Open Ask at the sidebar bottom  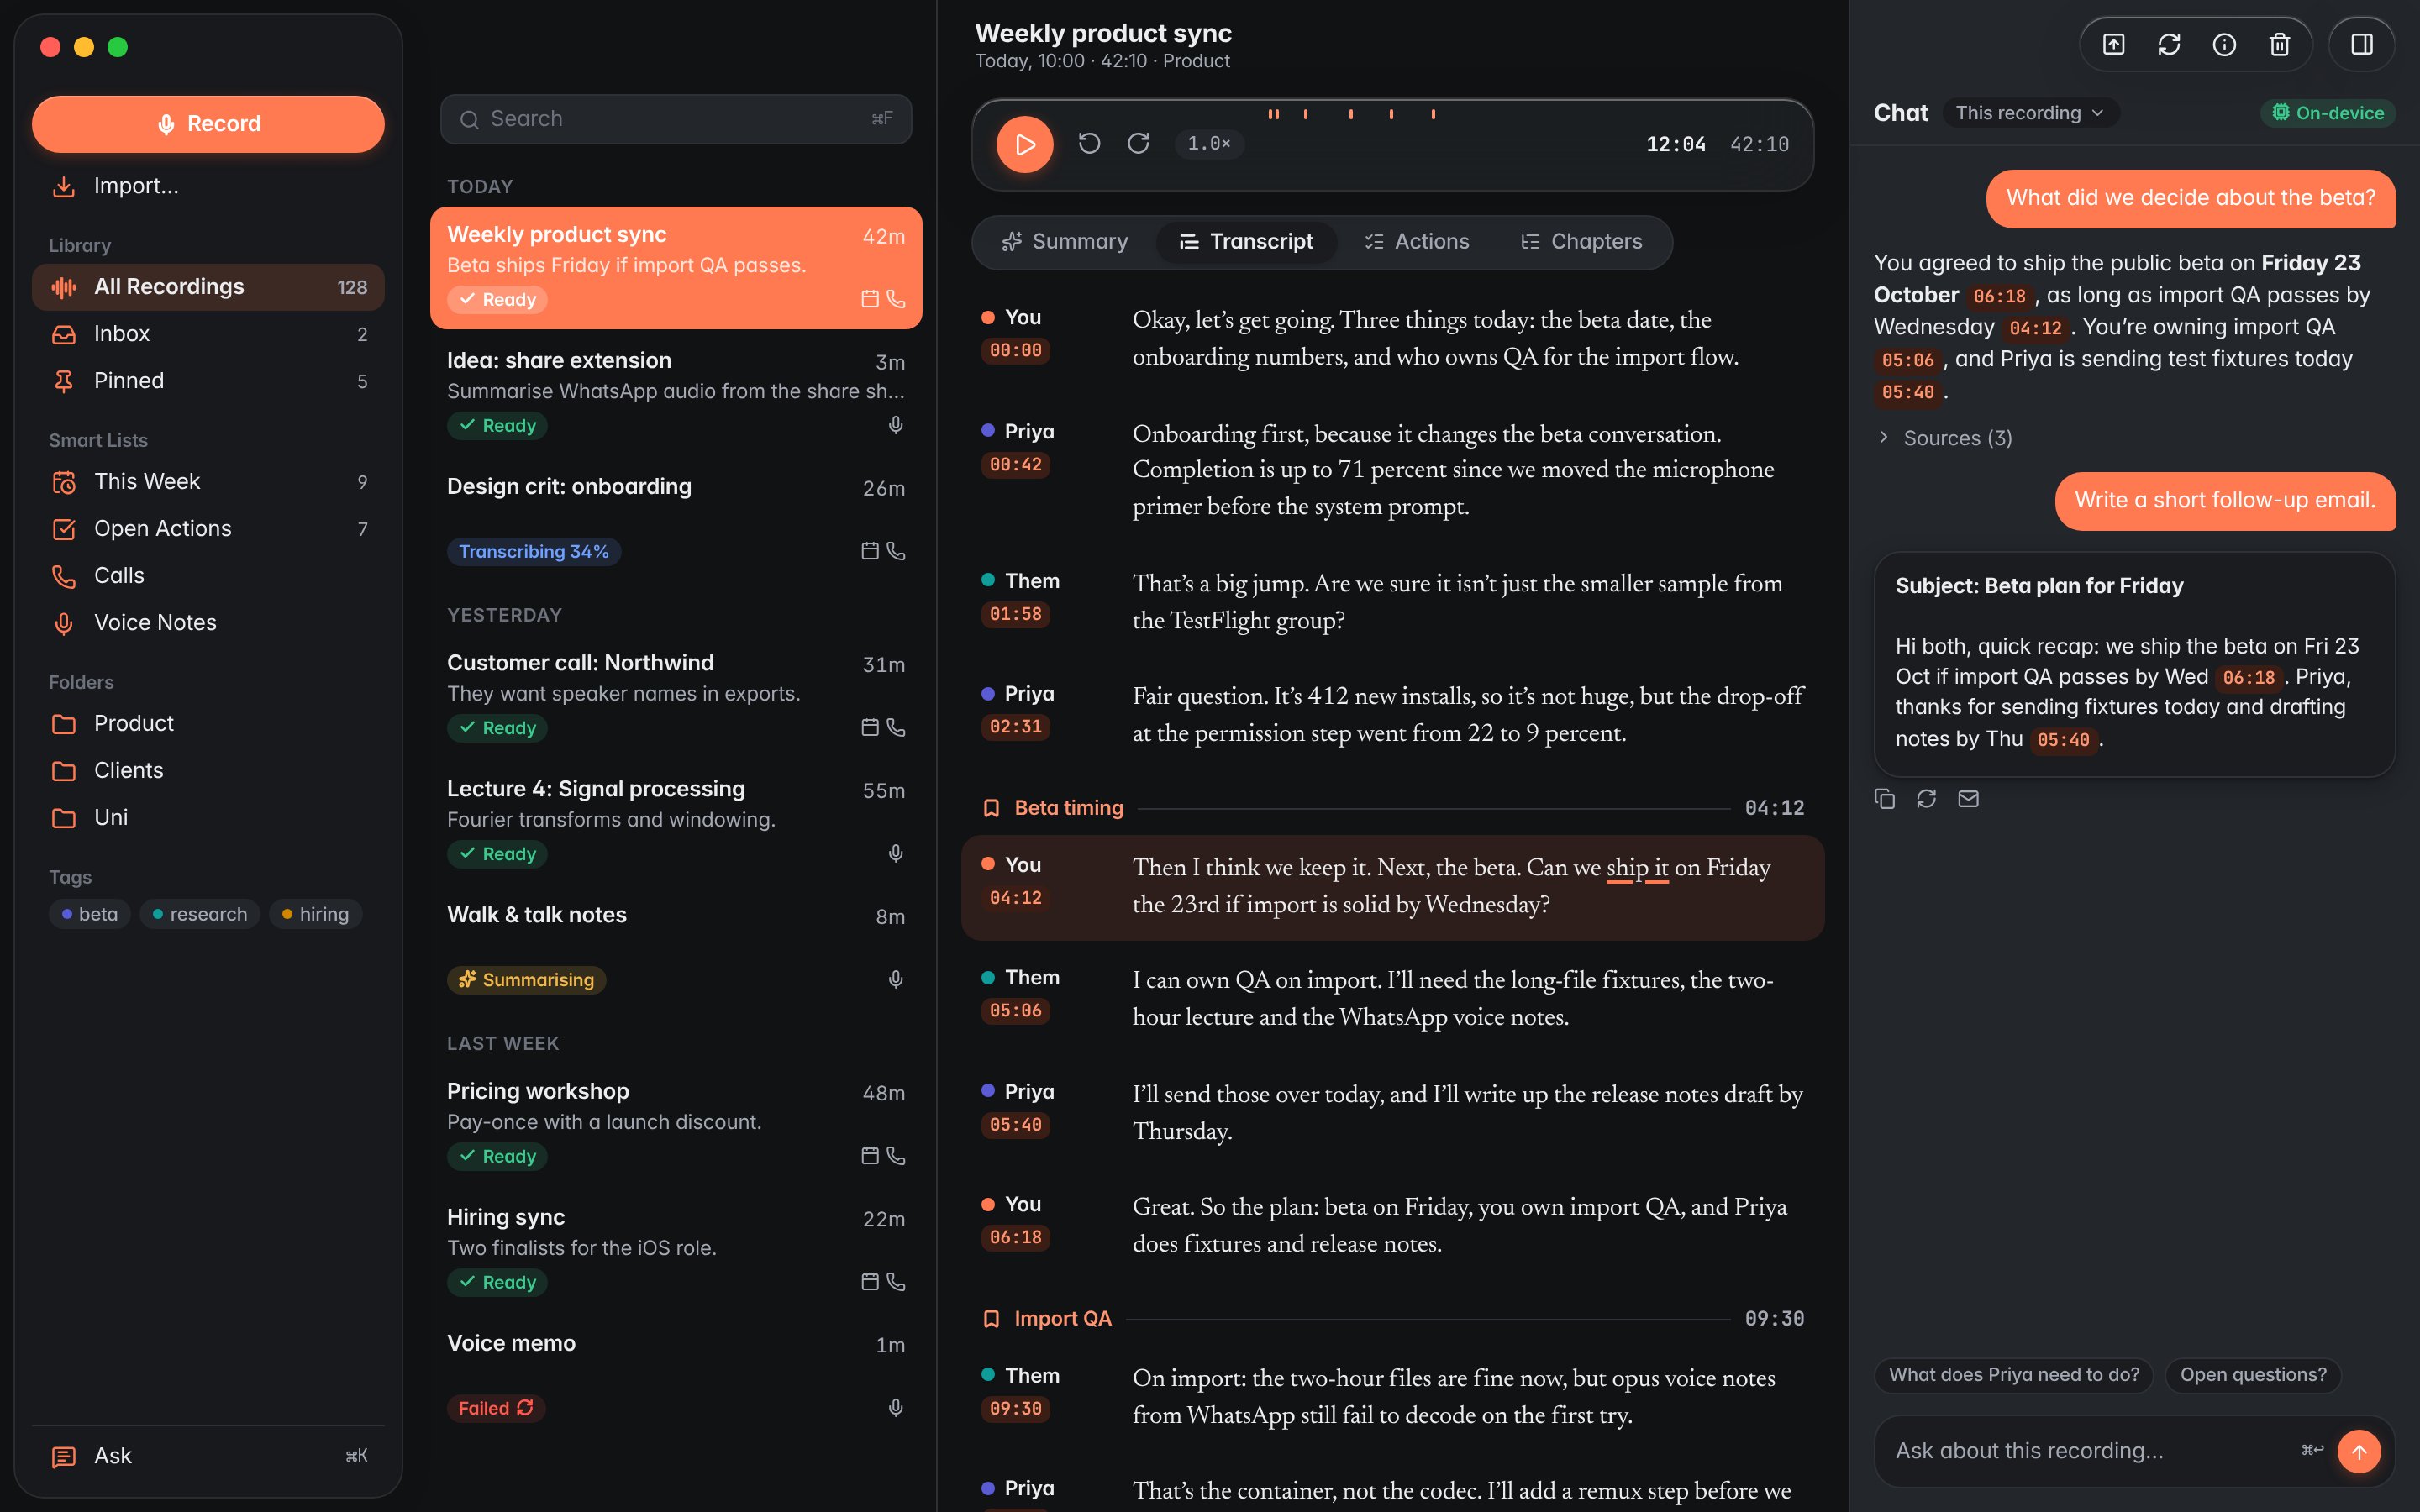click(208, 1456)
